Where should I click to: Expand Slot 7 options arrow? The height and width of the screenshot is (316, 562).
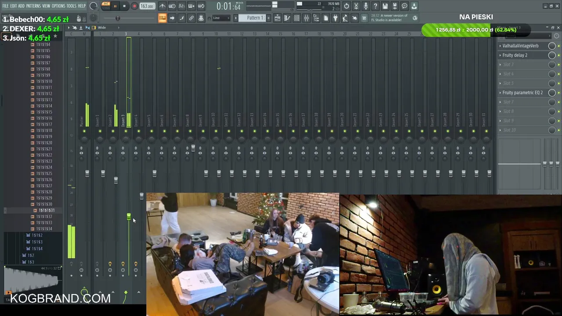coord(500,102)
